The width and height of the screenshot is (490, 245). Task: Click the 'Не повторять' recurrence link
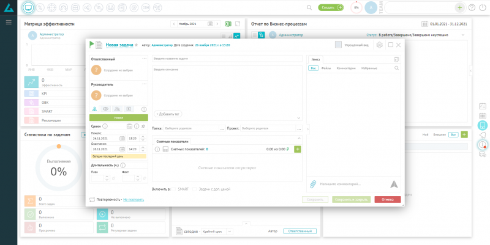134,199
